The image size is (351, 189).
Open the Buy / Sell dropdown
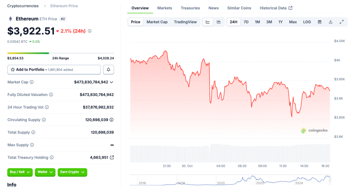(x=20, y=172)
